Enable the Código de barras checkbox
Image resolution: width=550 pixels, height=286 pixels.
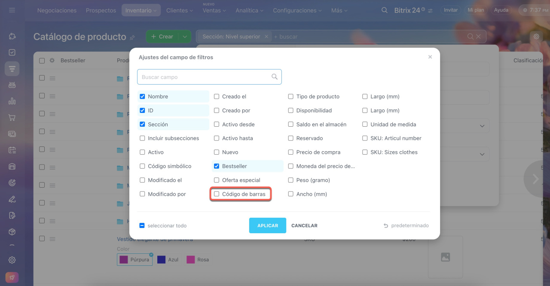coord(217,194)
